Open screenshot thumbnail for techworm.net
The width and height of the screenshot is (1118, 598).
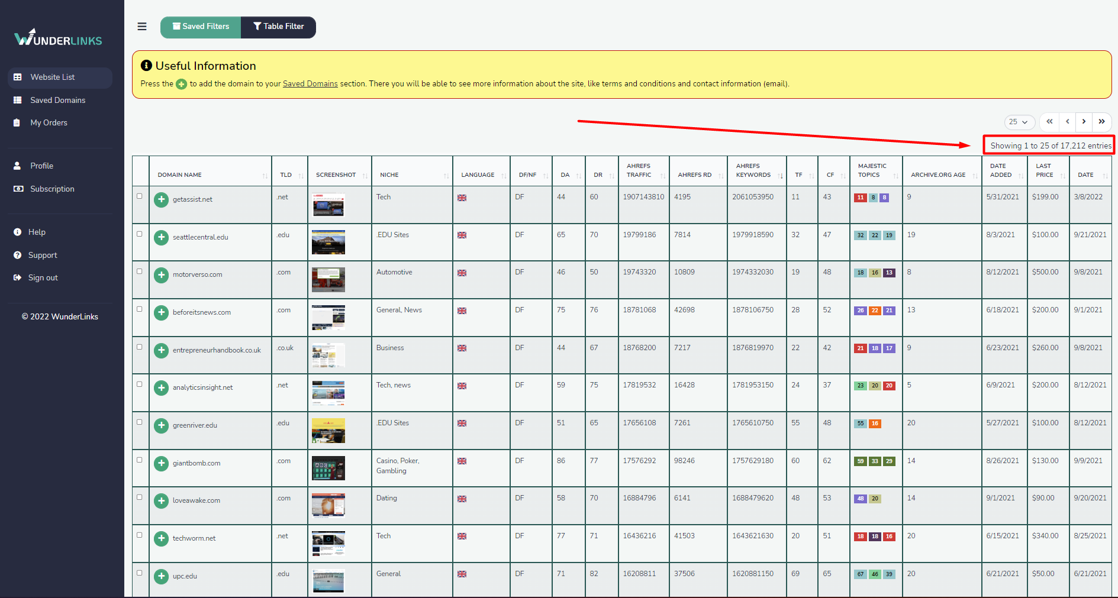click(x=328, y=544)
